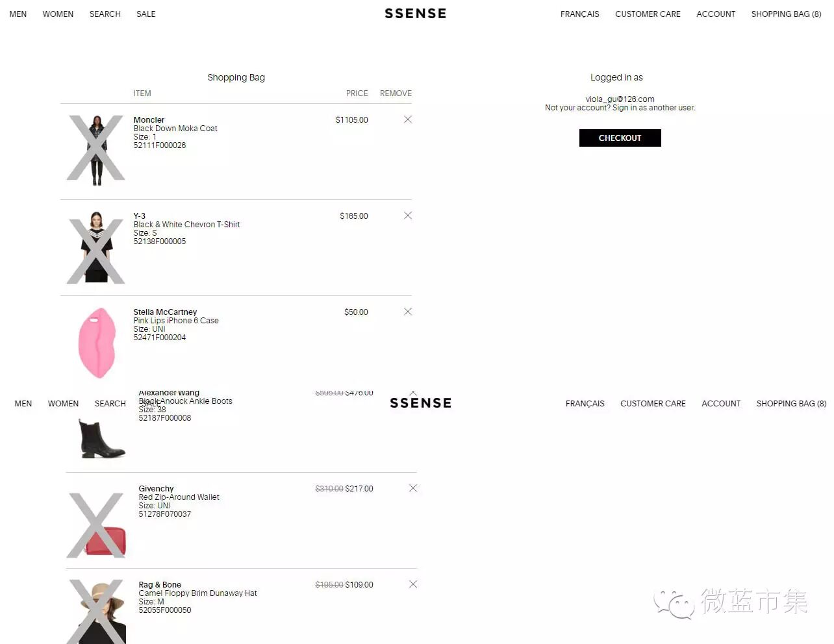834x644 pixels.
Task: Open the pink lips iPhone case thumbnail
Action: [x=96, y=343]
